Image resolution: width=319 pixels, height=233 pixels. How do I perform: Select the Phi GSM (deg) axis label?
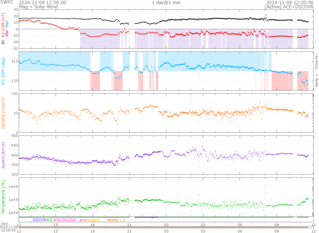(x=3, y=71)
